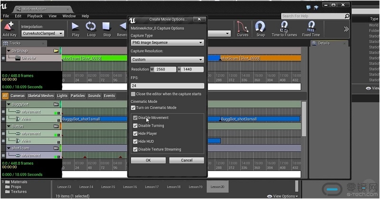Select the Lights filter tab

click(x=62, y=96)
